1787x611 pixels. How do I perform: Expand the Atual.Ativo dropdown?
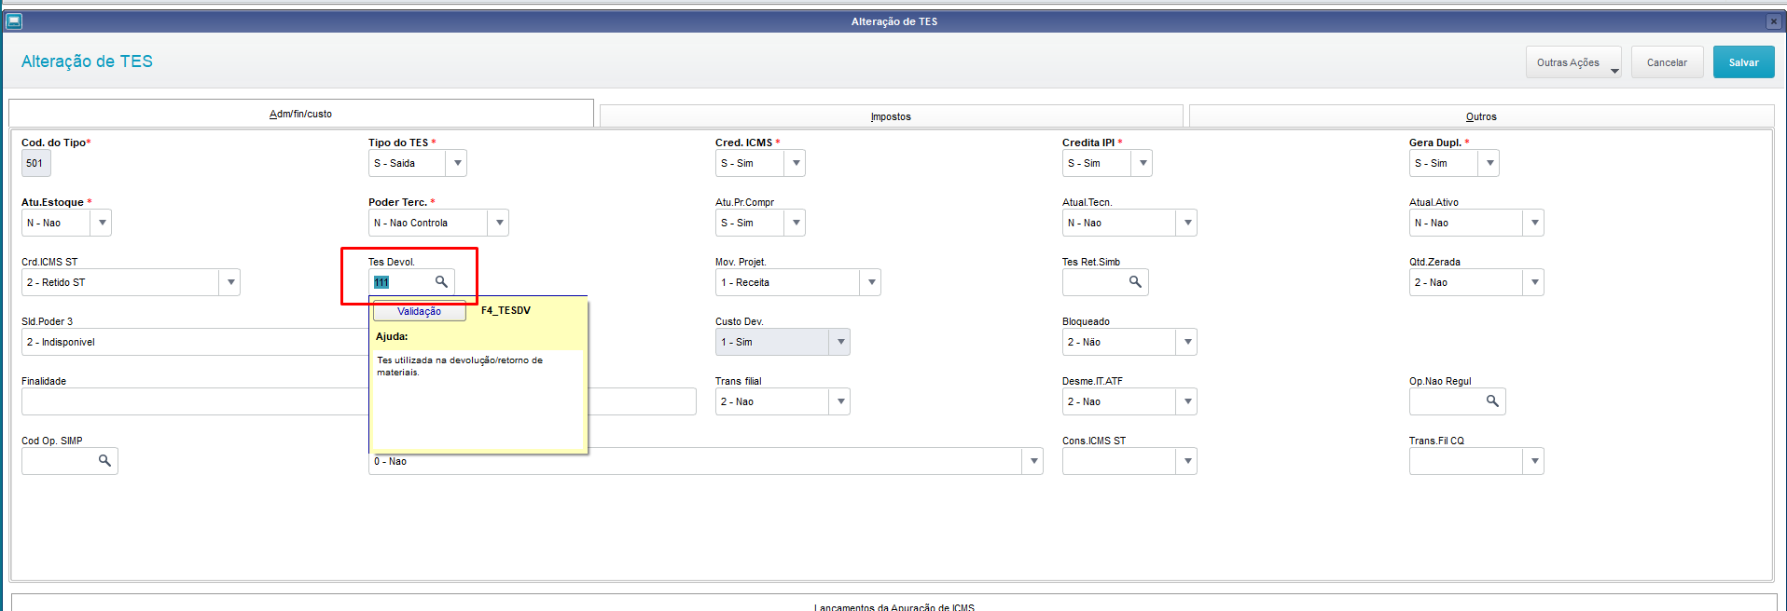click(1534, 223)
